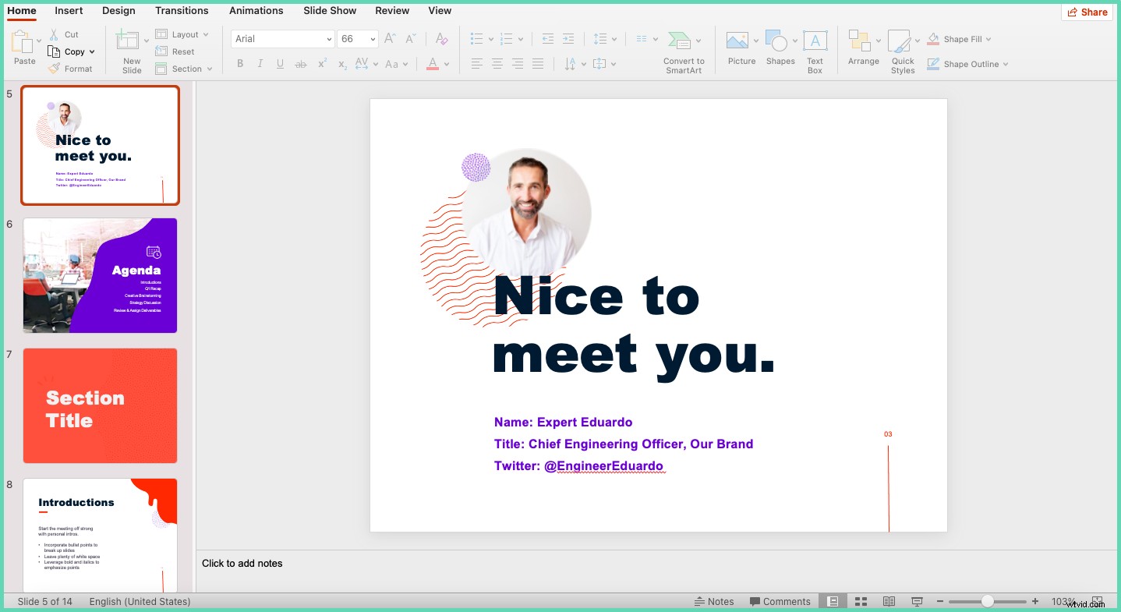Toggle bold formatting
Viewport: 1121px width, 612px height.
click(x=240, y=63)
